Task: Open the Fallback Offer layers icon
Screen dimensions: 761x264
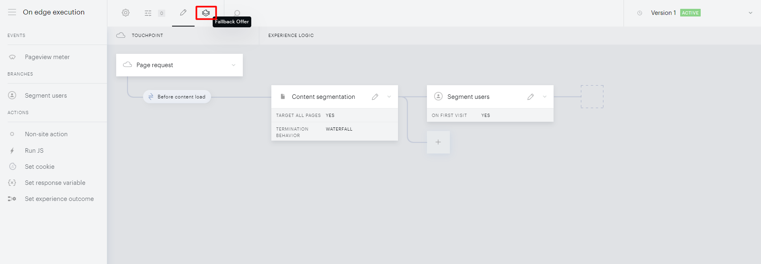Action: (206, 13)
